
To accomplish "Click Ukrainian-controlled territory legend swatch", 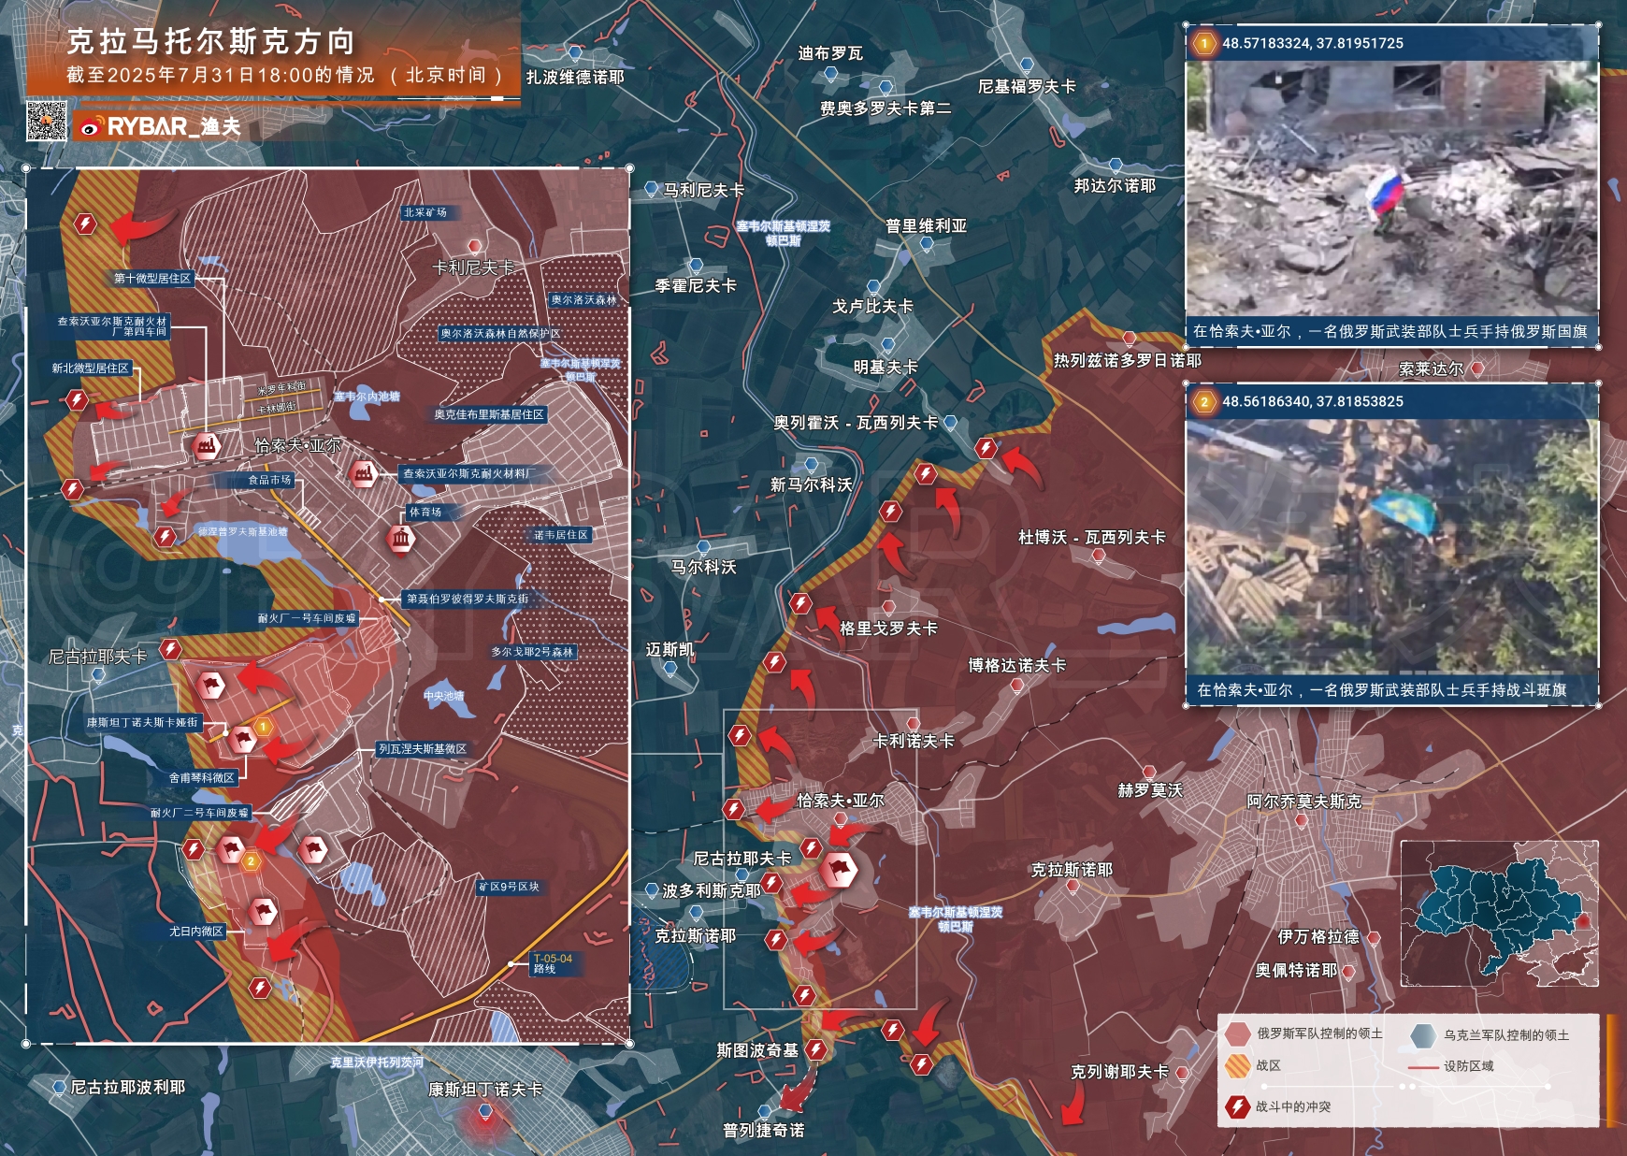I will pos(1423,1035).
